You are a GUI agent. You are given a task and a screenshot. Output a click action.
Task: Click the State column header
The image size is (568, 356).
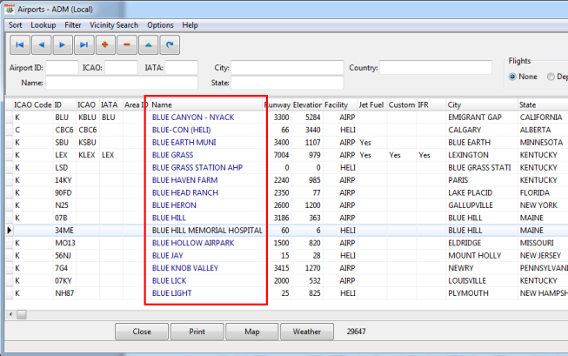point(543,104)
